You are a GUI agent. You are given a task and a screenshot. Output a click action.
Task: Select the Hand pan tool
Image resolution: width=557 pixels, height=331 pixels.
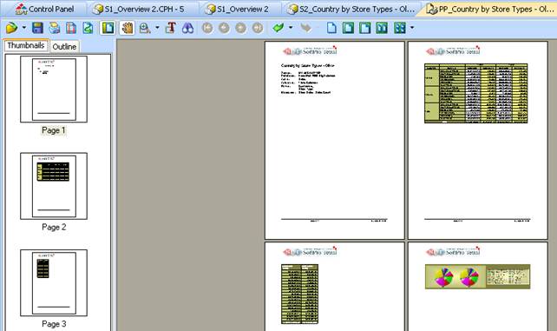(x=127, y=28)
